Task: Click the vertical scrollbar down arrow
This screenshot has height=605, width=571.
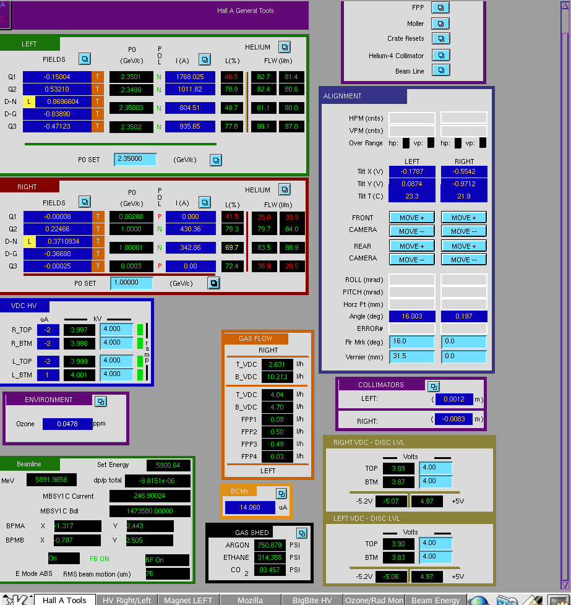Action: (x=565, y=585)
